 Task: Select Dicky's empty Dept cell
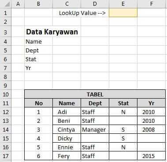click(x=95, y=138)
